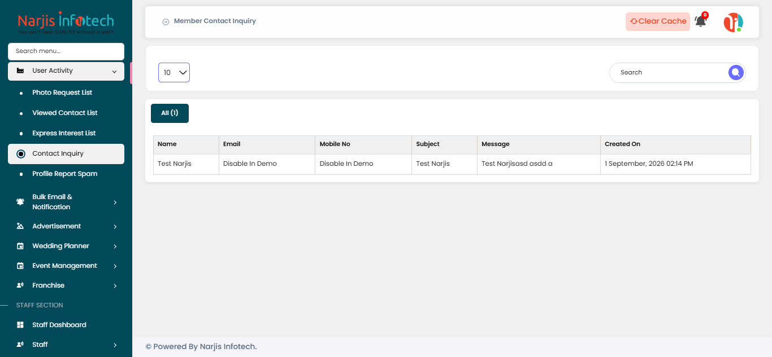The height and width of the screenshot is (357, 772).
Task: Go to Viewed Contact List
Action: (65, 113)
